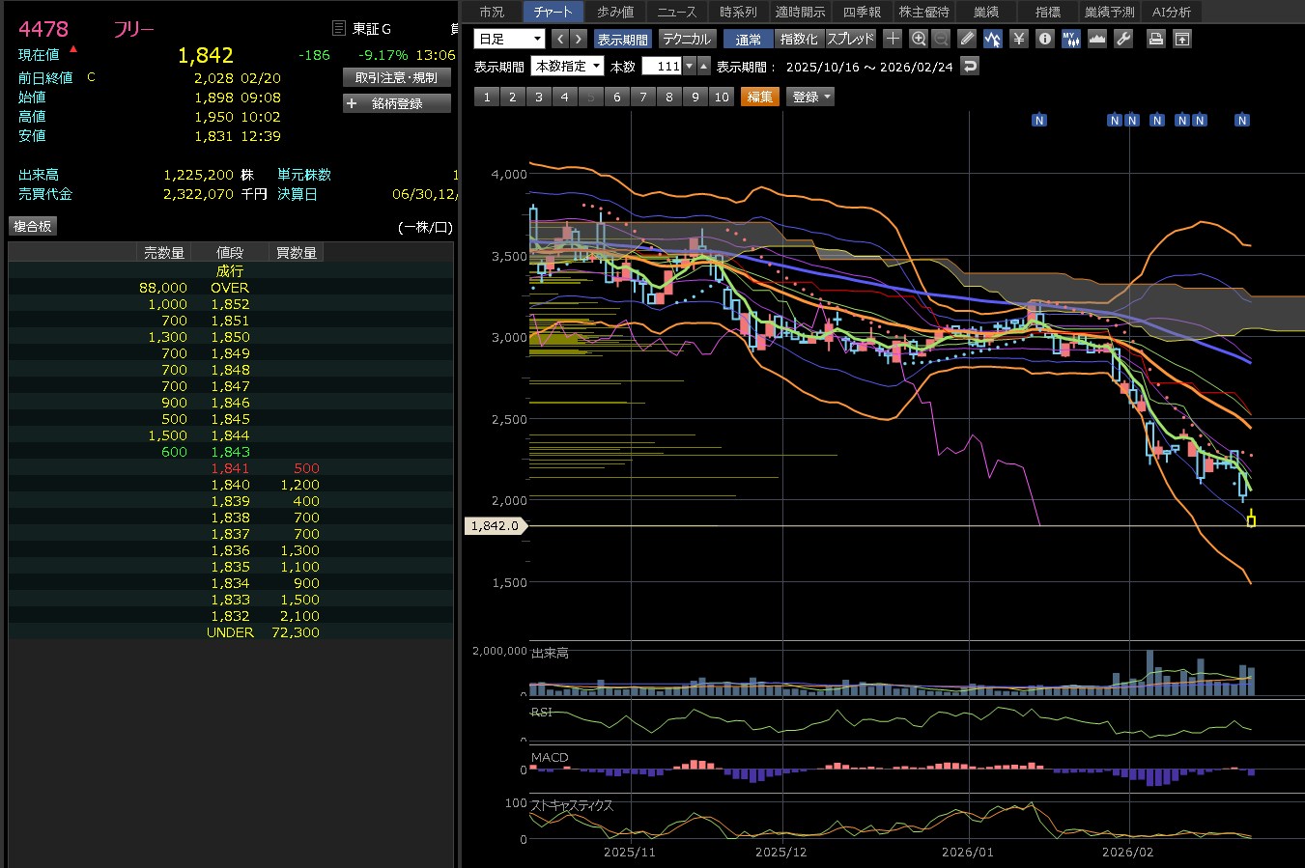
Task: Toggle 通常 normal scale mode
Action: (x=748, y=39)
